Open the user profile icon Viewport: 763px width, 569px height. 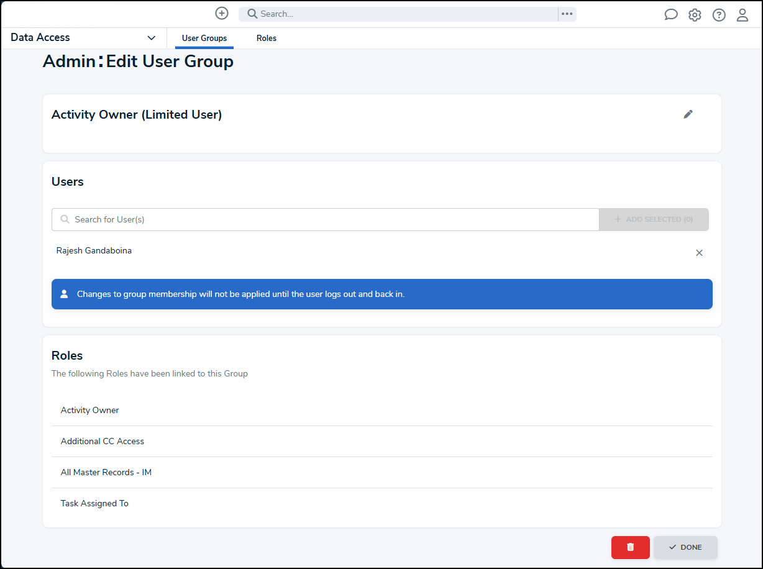742,15
